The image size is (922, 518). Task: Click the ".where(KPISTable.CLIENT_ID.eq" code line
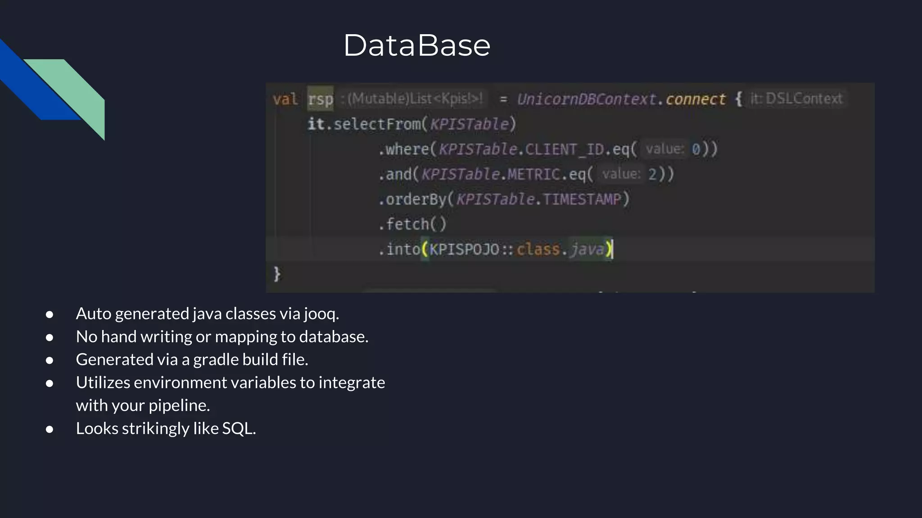(x=548, y=149)
